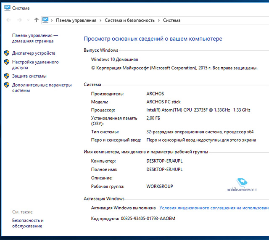269x240 pixels.
Task: Click installed memory value 2,00 ГБ
Action: [x=153, y=118]
